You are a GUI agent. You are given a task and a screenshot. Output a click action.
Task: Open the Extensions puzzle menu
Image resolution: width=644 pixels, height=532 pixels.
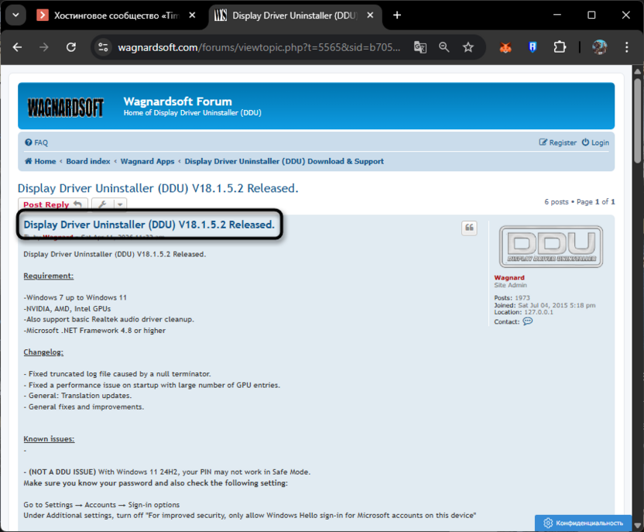coord(560,47)
